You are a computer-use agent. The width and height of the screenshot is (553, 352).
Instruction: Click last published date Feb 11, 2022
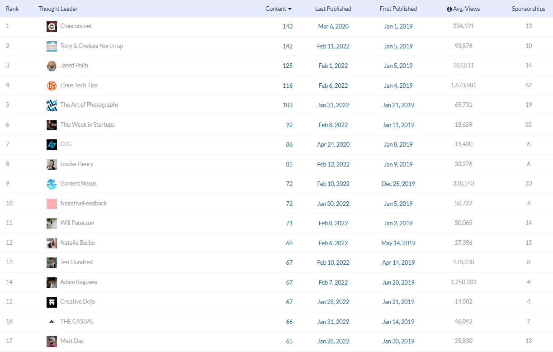[333, 46]
